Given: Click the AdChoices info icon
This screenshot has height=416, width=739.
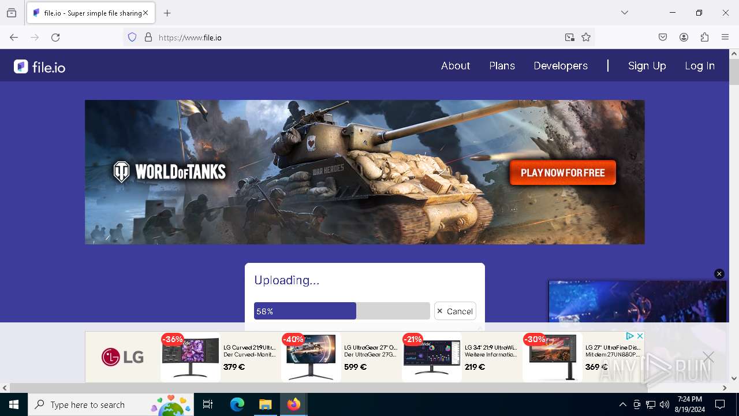Looking at the screenshot, I should pos(630,336).
